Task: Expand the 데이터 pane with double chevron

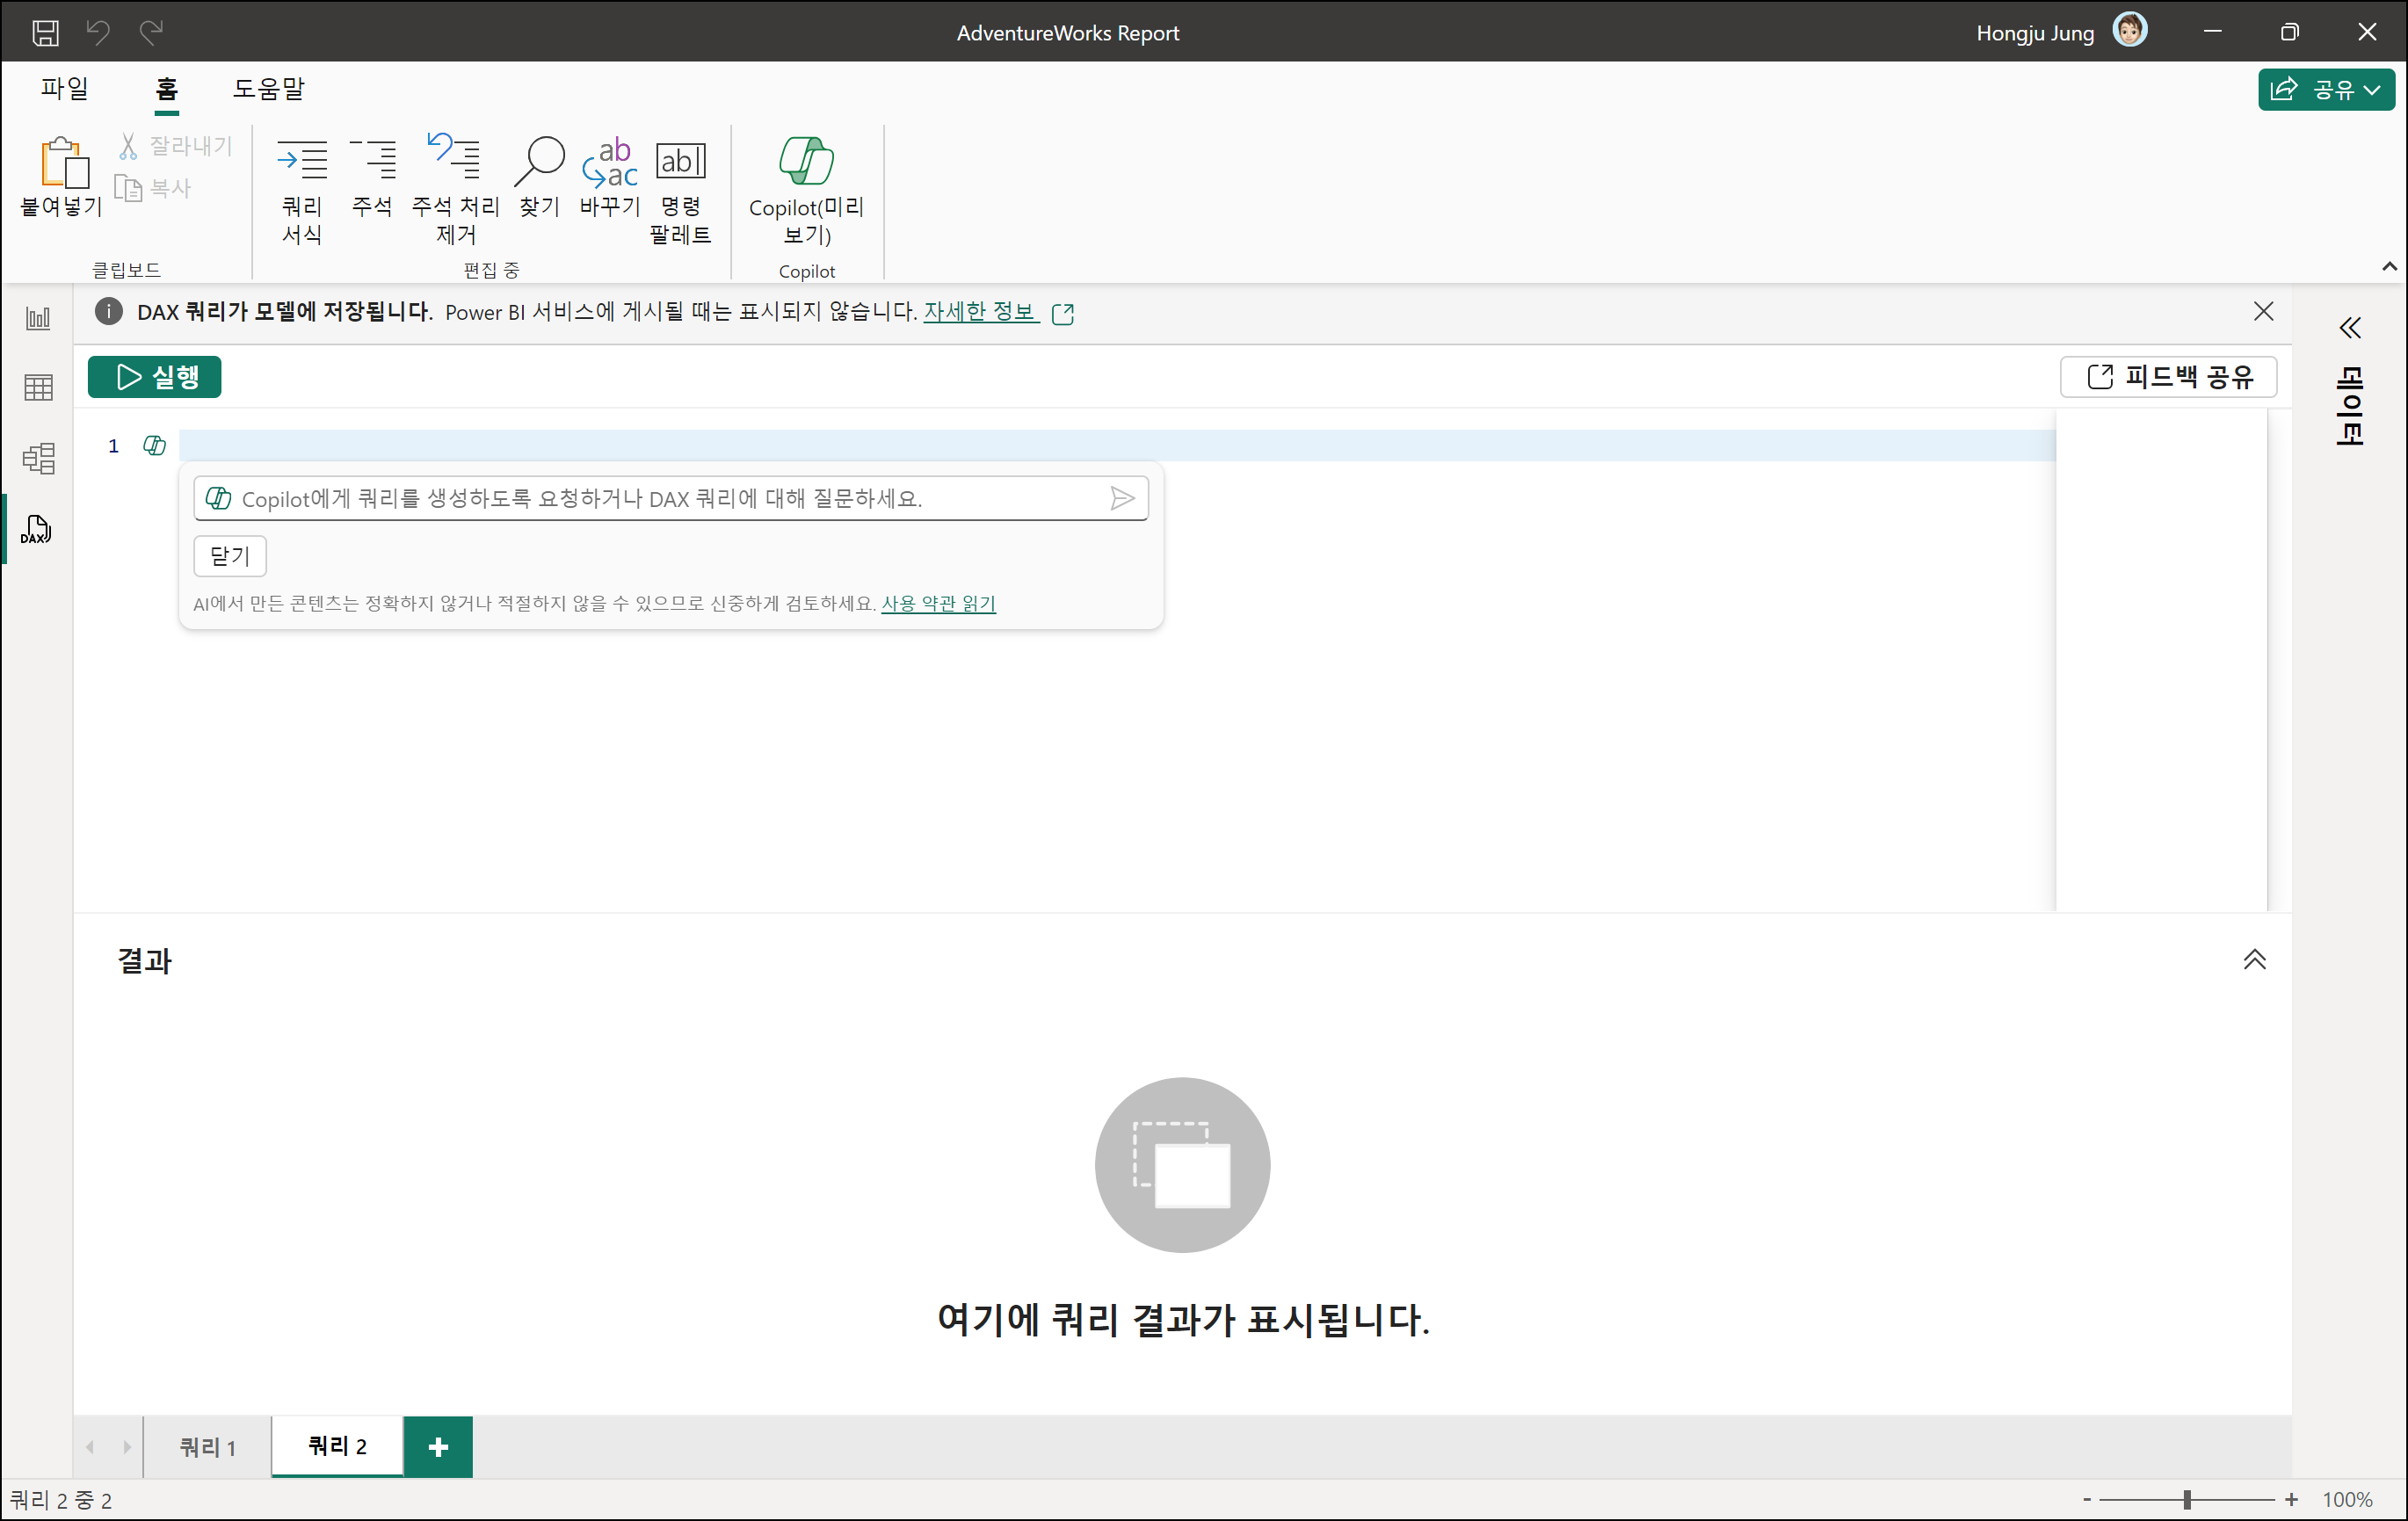Action: coord(2349,328)
